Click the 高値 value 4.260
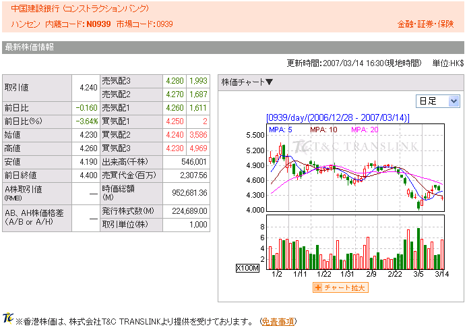 (88, 148)
